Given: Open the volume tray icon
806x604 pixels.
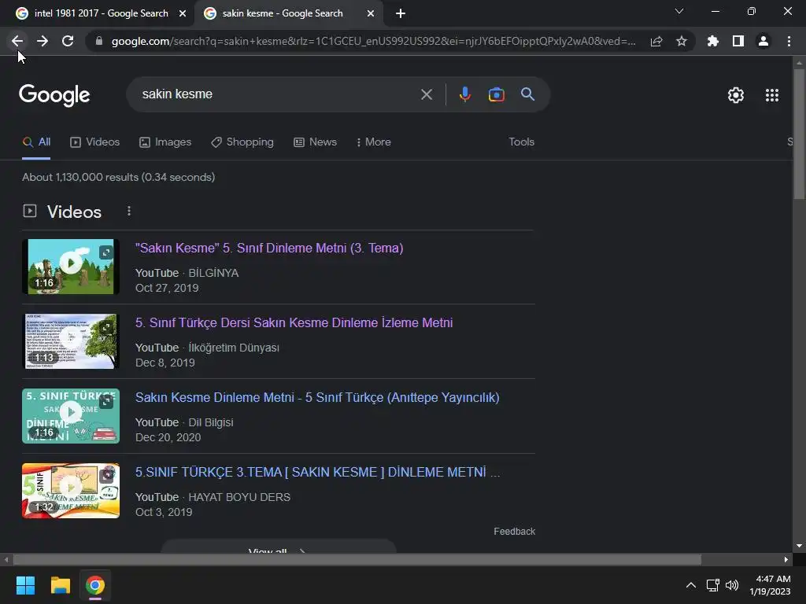Looking at the screenshot, I should click(x=731, y=585).
